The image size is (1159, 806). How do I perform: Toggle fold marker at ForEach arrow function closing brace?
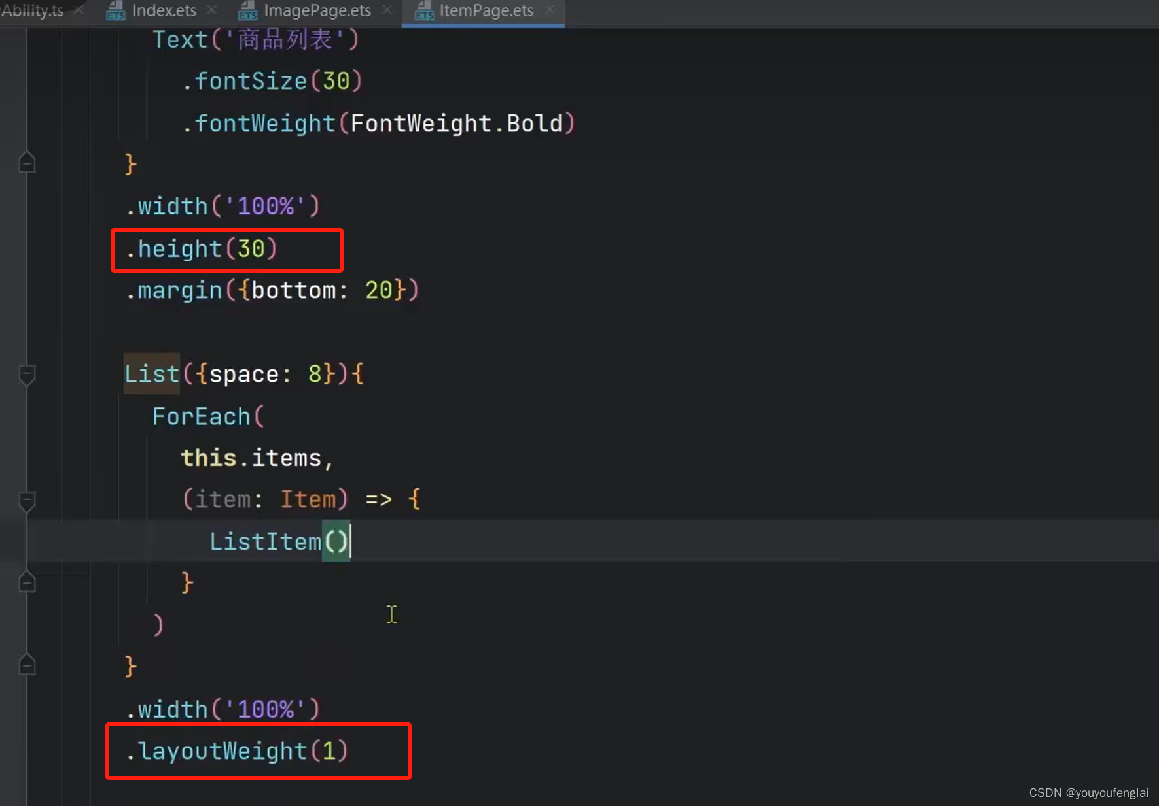click(27, 582)
